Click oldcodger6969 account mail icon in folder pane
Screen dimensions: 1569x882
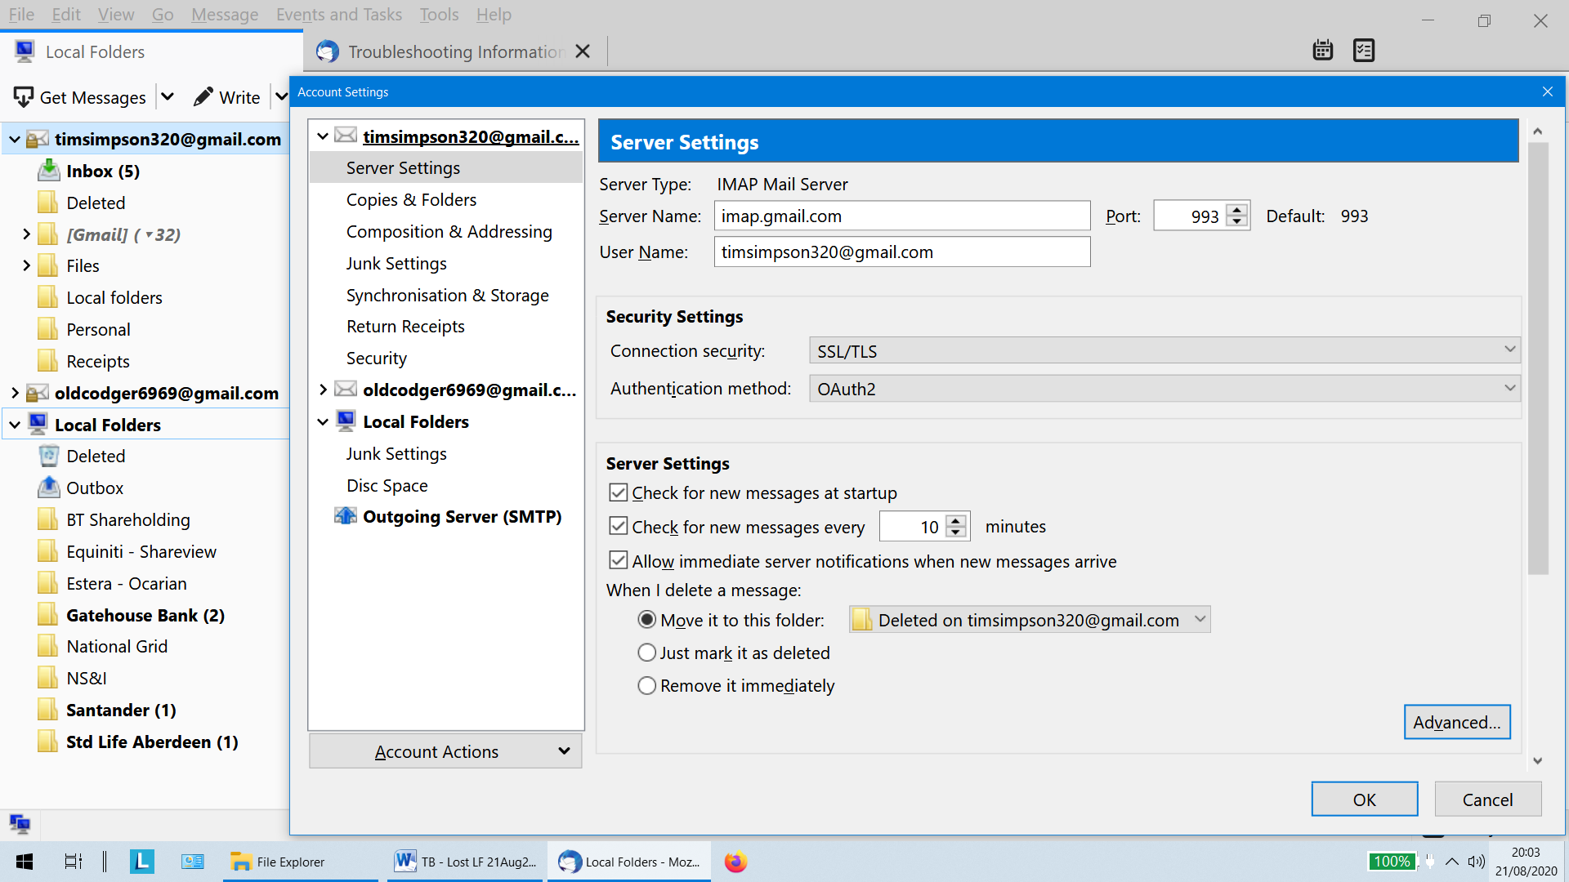click(38, 393)
